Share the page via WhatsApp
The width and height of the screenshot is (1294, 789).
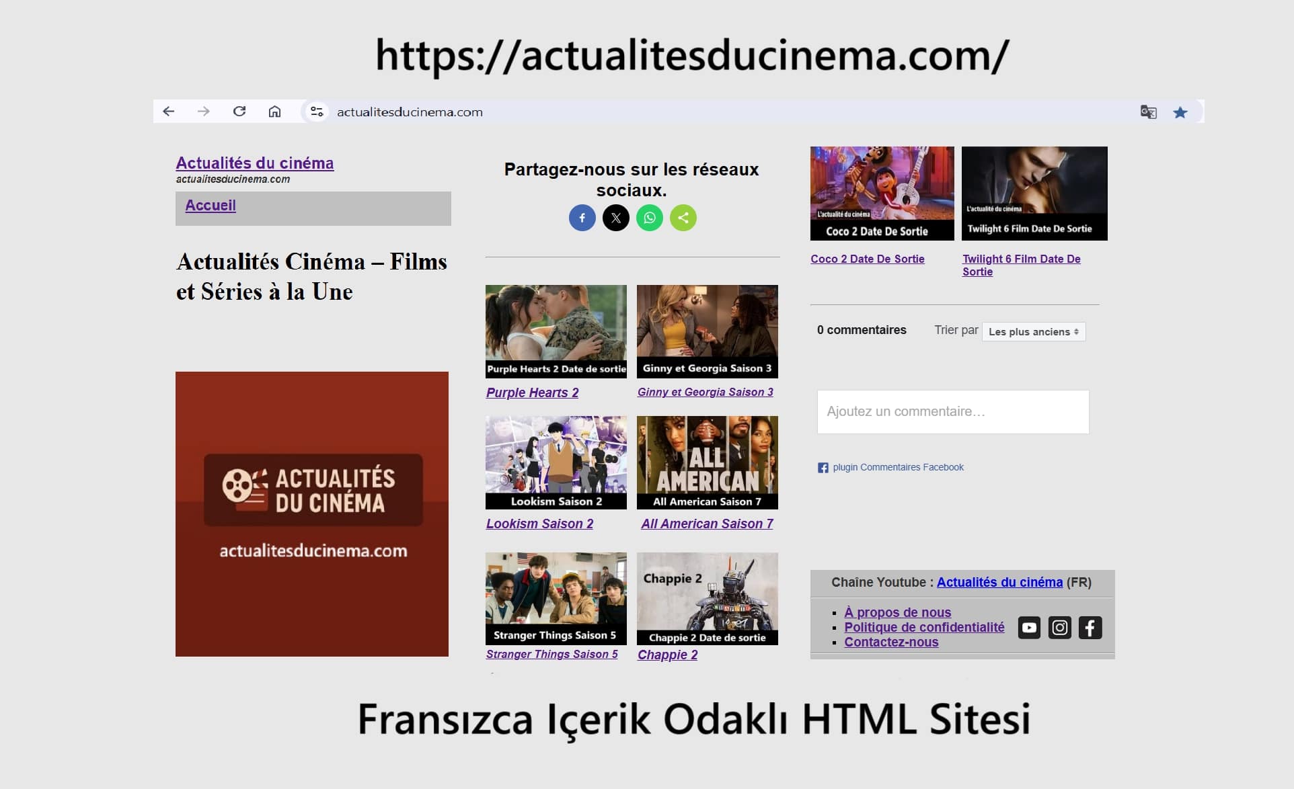click(x=650, y=217)
